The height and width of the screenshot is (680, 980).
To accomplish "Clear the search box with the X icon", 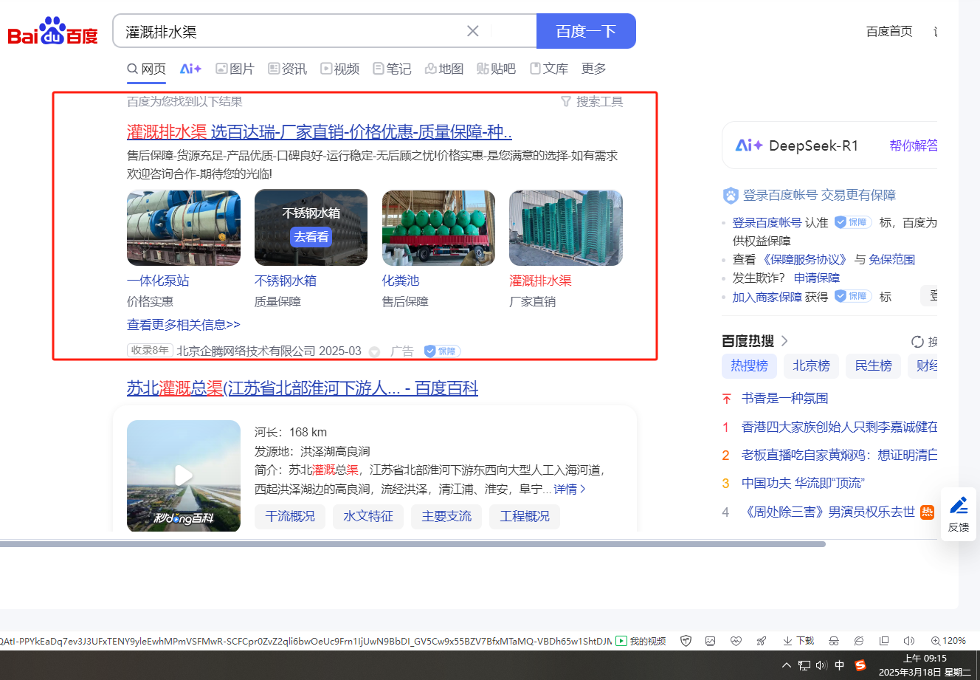I will [473, 31].
